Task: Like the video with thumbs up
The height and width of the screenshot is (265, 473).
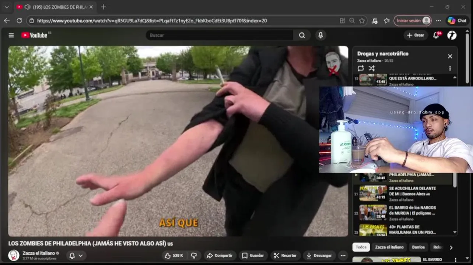Action: (174, 255)
